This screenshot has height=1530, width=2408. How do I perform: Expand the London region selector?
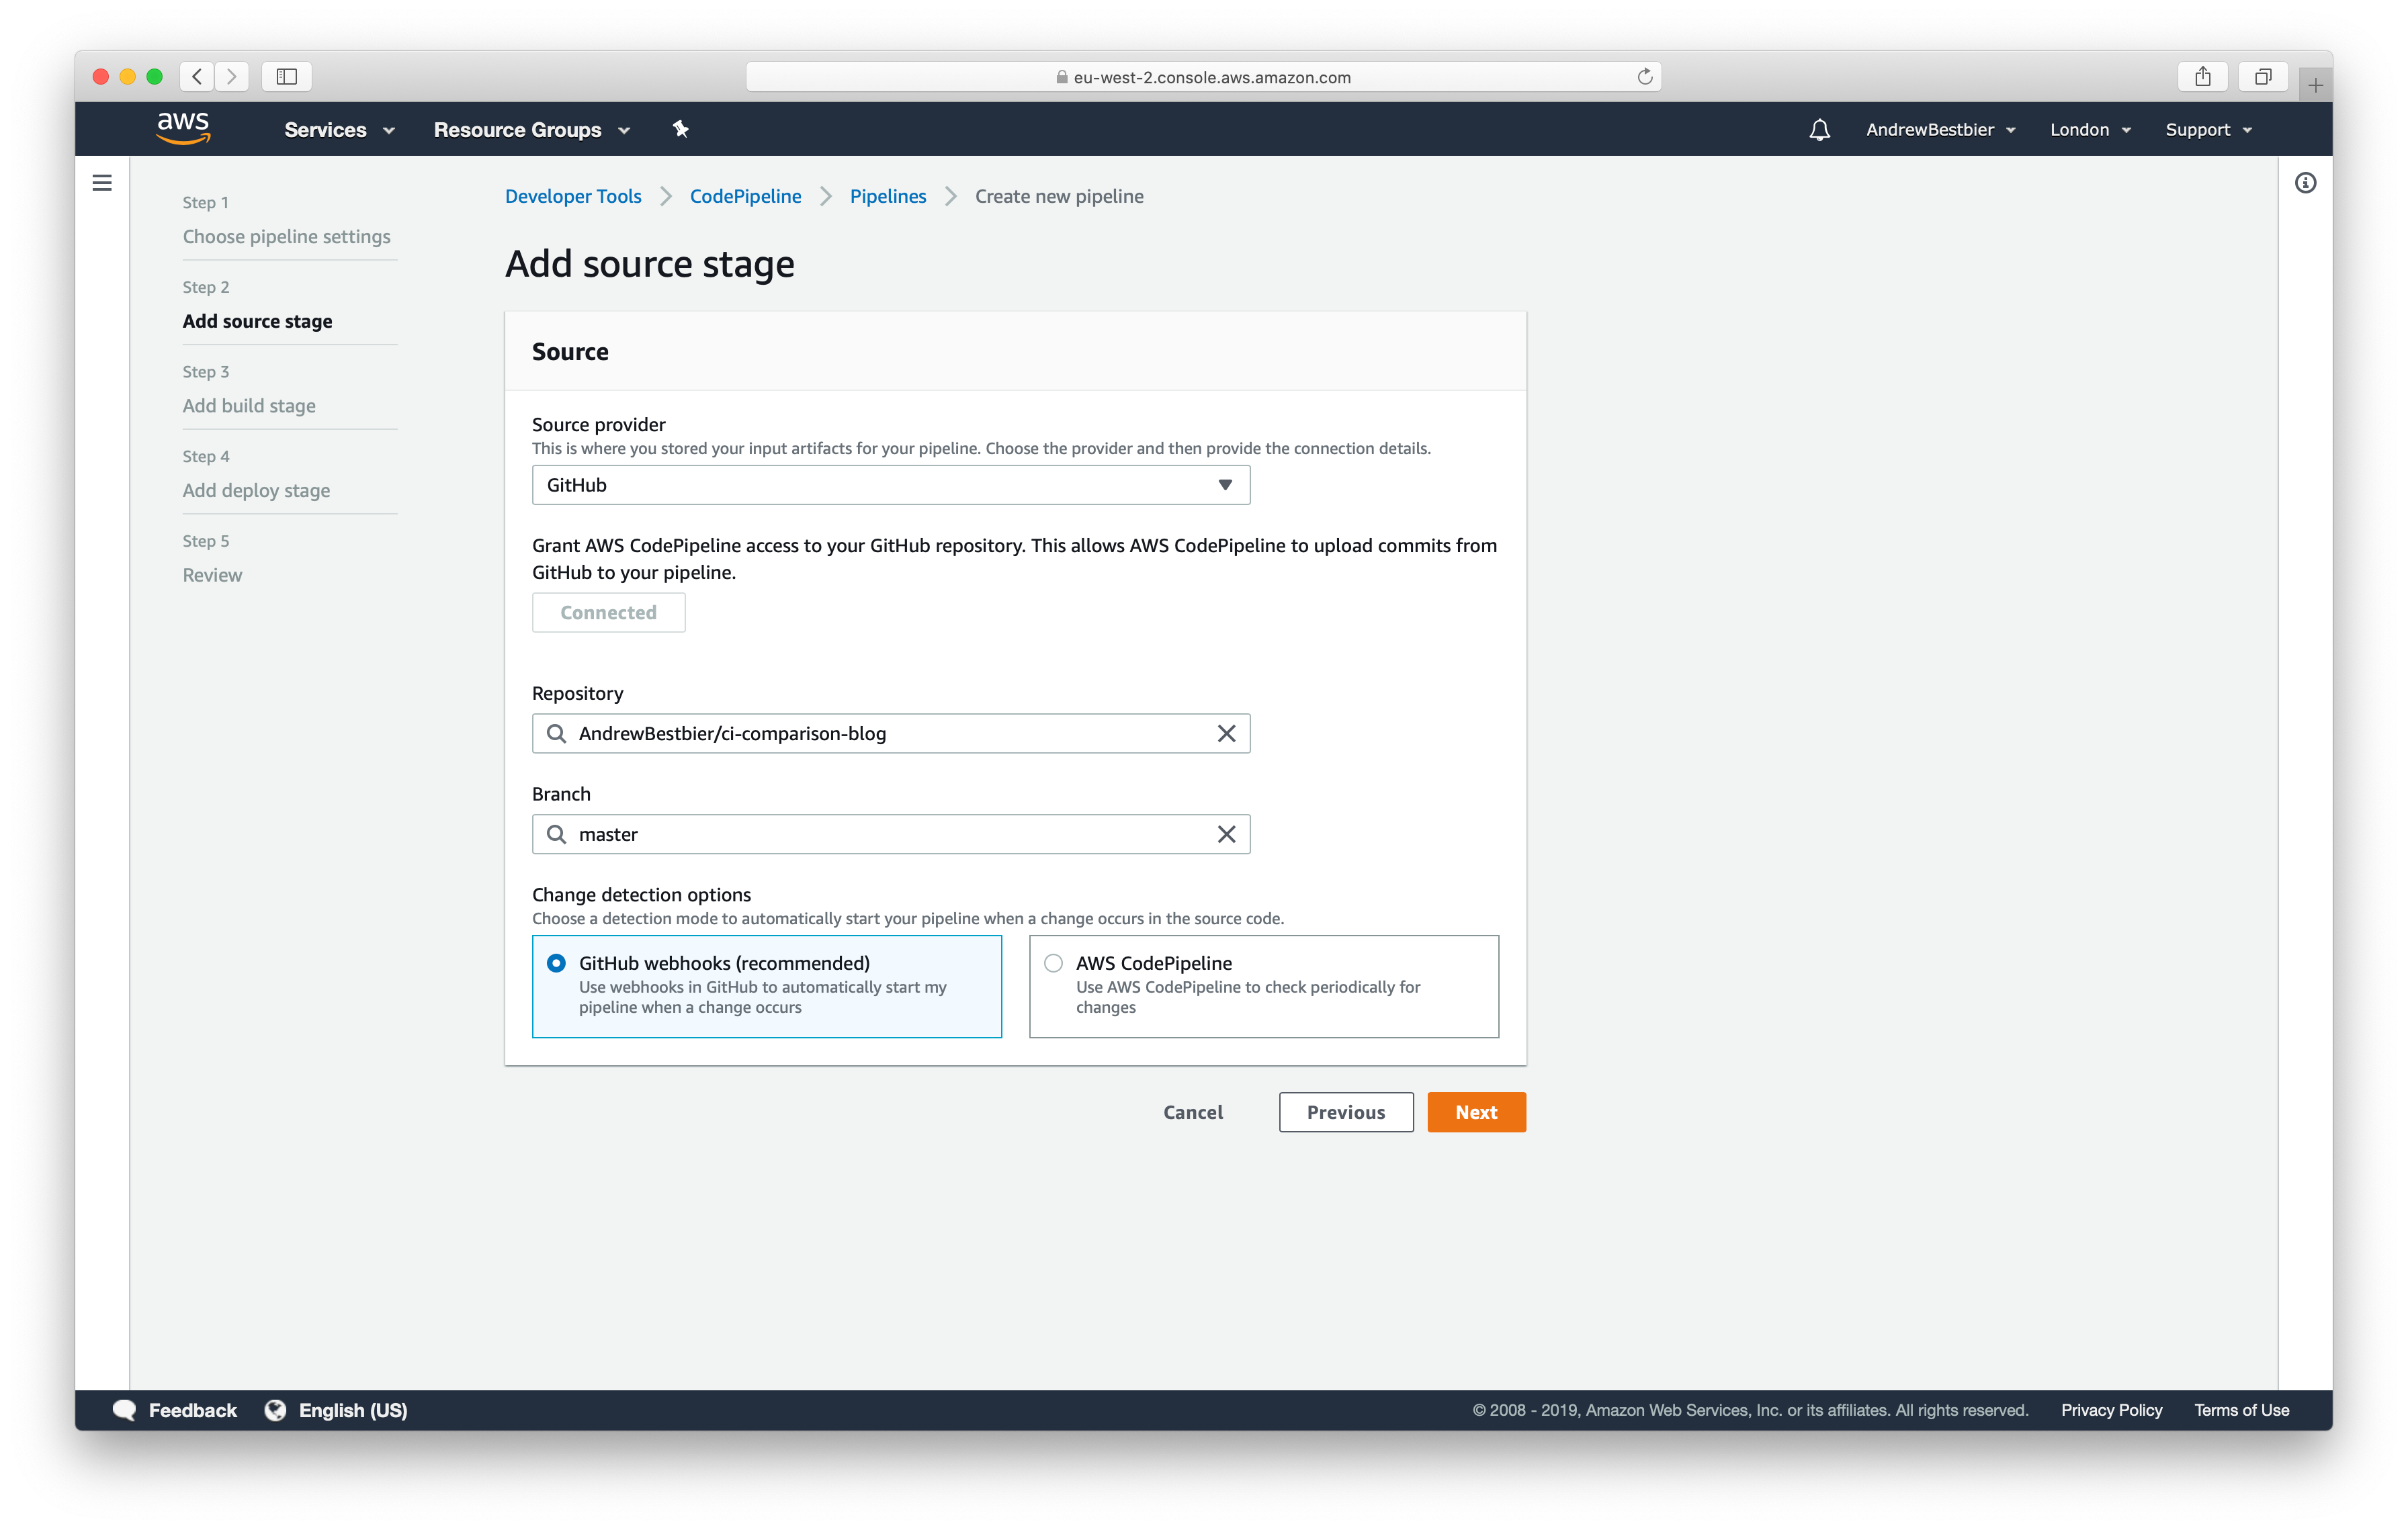2089,129
